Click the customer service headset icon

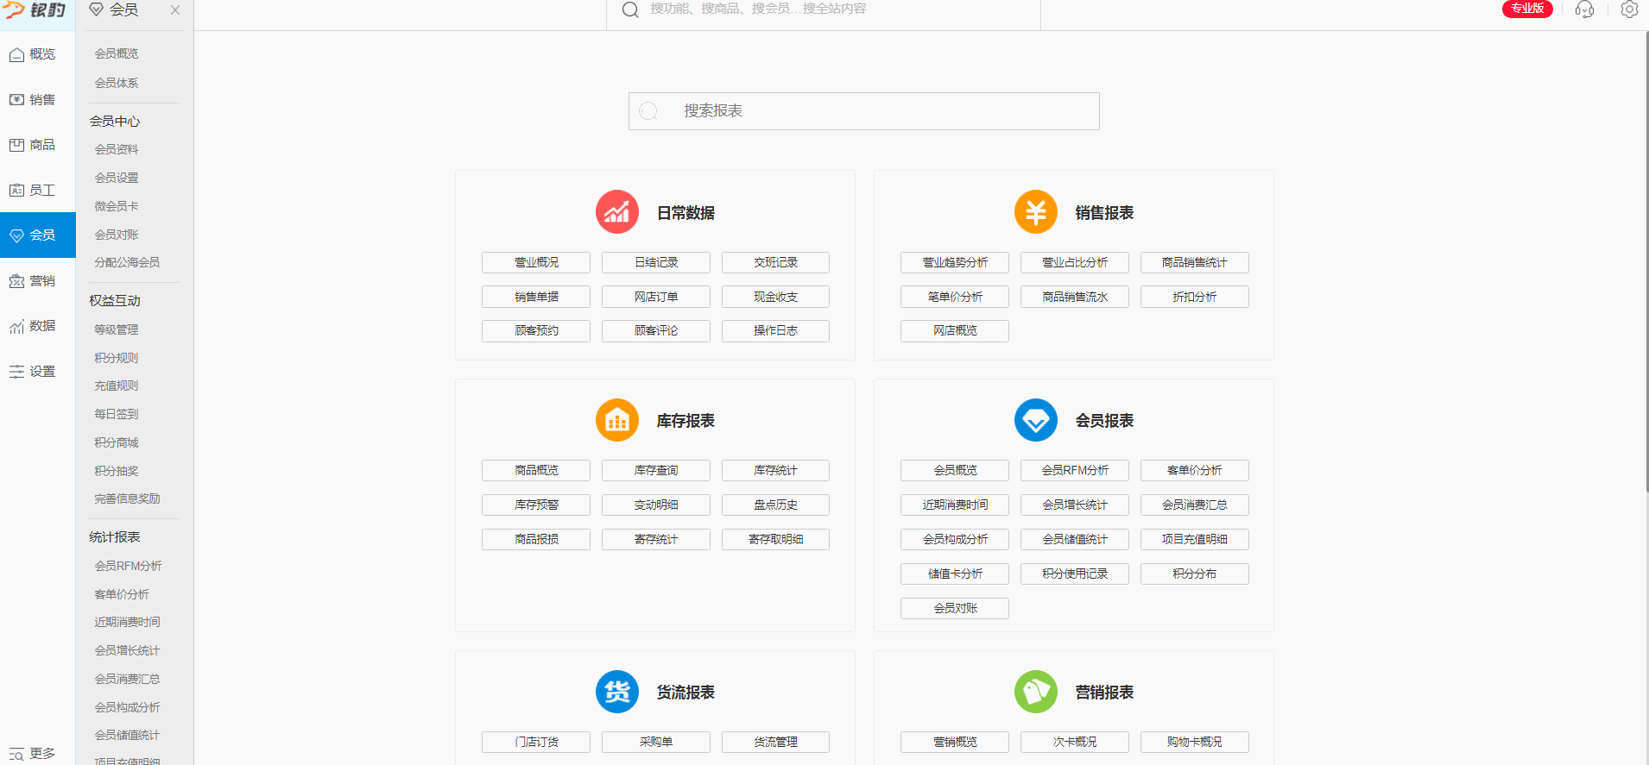point(1584,9)
